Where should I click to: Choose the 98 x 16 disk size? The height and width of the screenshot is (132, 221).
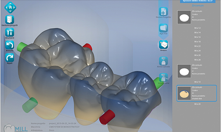coord(197,37)
